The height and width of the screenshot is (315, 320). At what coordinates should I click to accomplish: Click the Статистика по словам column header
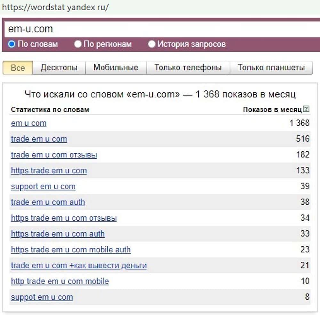coord(50,110)
